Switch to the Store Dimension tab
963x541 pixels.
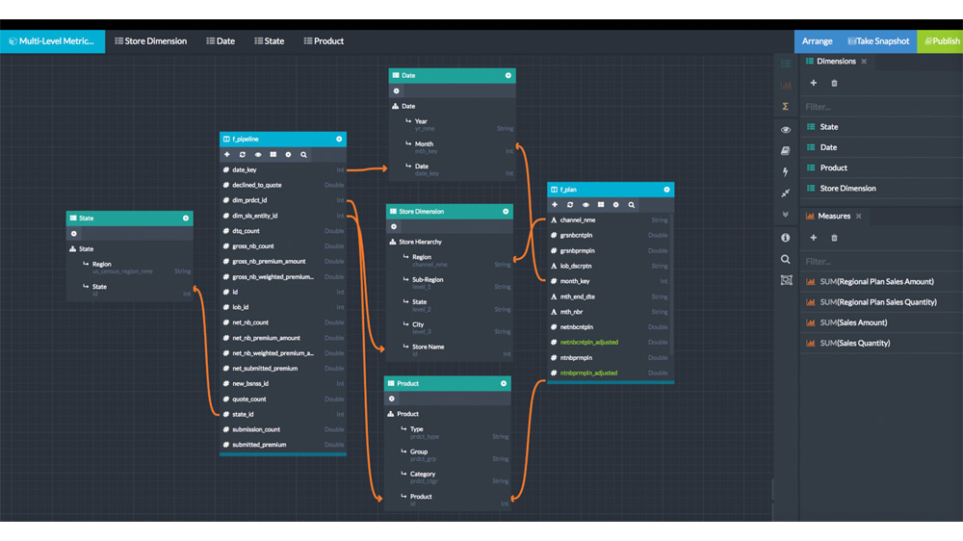point(150,41)
